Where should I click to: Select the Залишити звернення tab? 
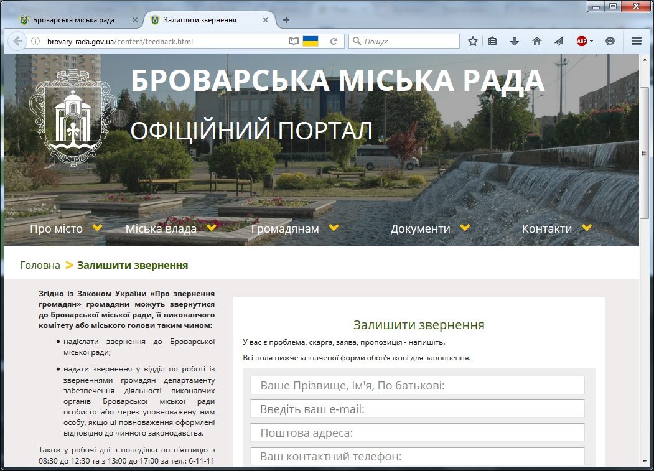coord(200,20)
